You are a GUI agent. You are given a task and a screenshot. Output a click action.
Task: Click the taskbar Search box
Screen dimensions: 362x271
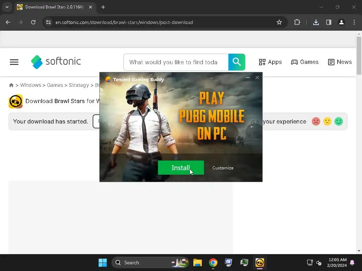coord(150,263)
